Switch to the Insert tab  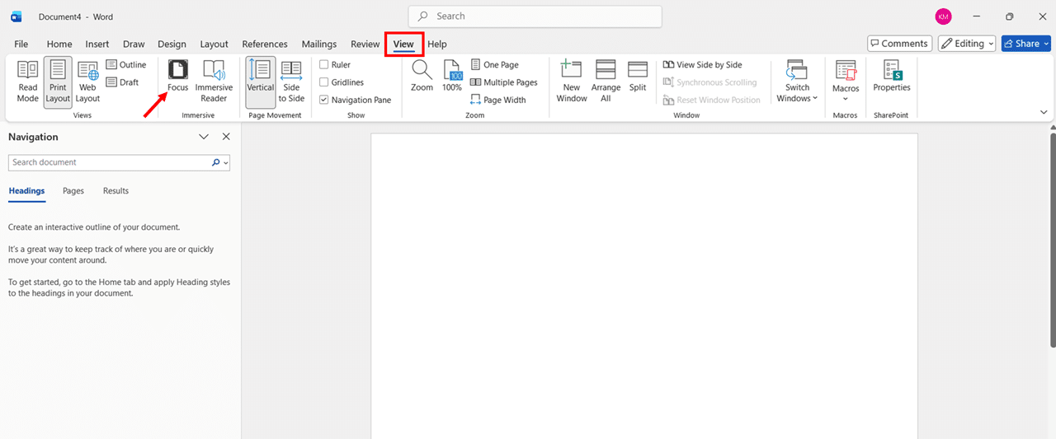(97, 44)
